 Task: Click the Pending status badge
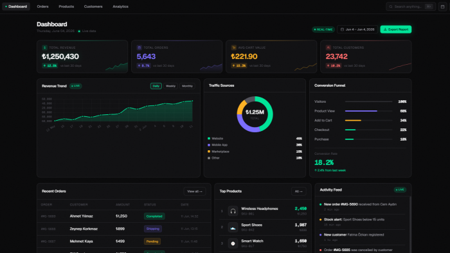(152, 241)
